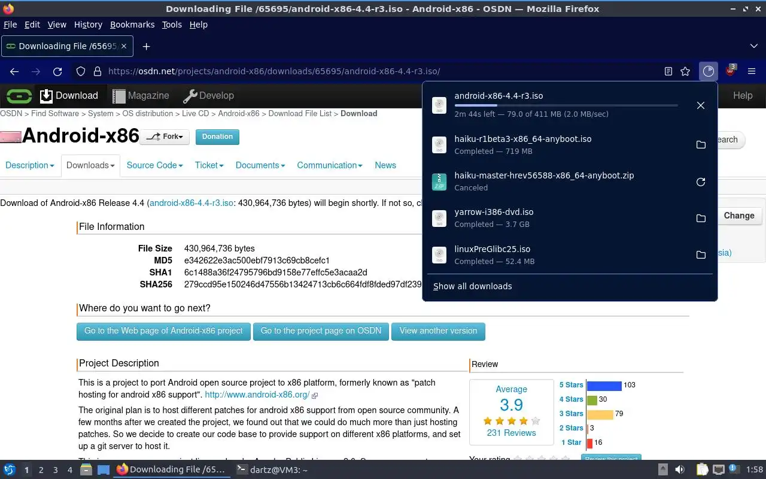Viewport: 766px width, 479px height.
Task: Click android-x86-4.4-r3.iso direct link
Action: [x=191, y=203]
